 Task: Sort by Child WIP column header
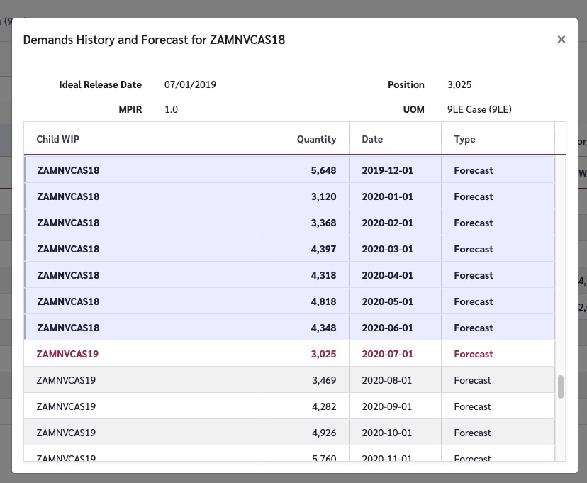pyautogui.click(x=58, y=139)
